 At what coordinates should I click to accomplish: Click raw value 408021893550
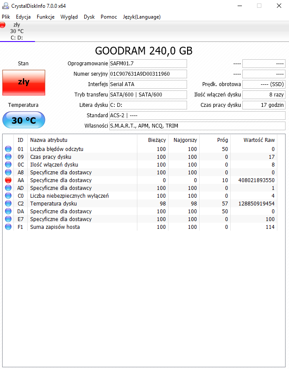click(x=256, y=180)
